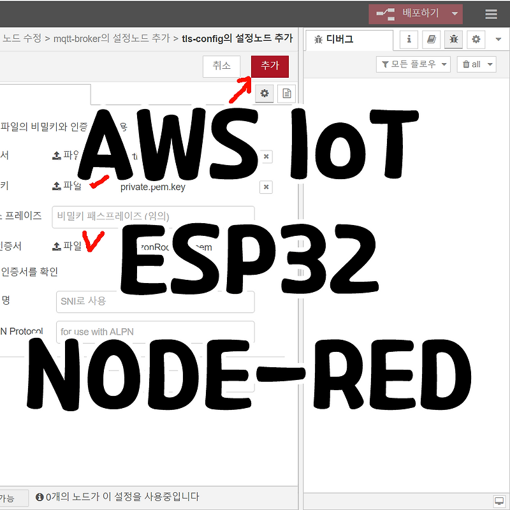The height and width of the screenshot is (510, 510).
Task: Click the node properties gear icon above the form
Action: click(264, 93)
